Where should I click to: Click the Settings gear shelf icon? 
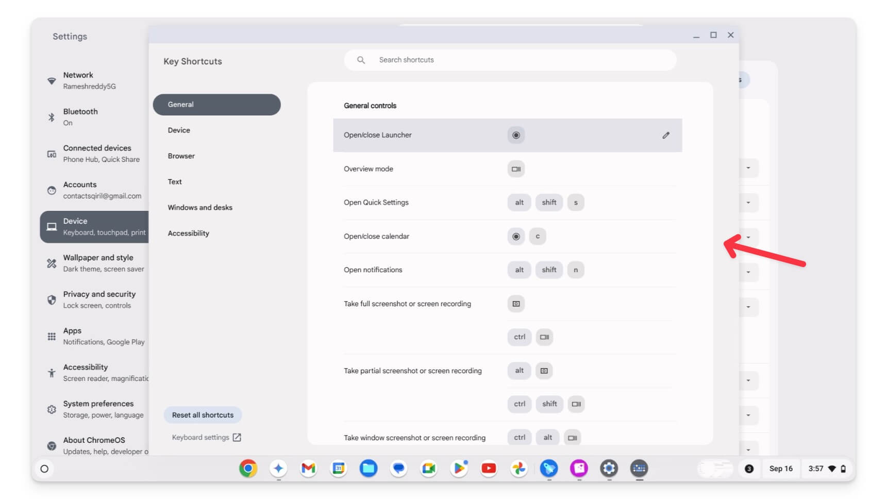coord(609,468)
